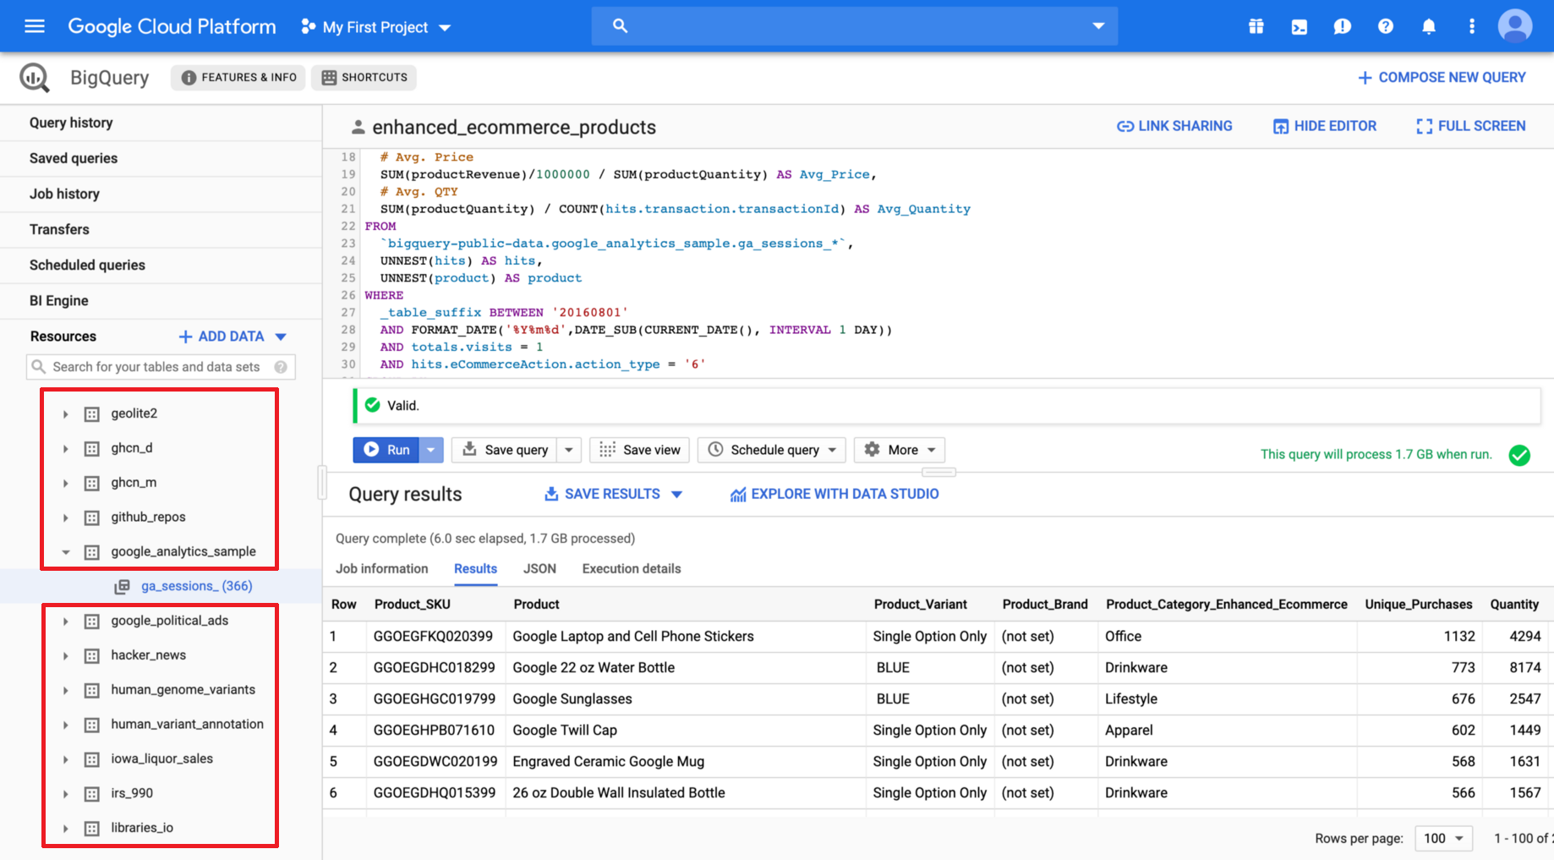Change the rows per page value
1554x860 pixels.
pyautogui.click(x=1443, y=838)
